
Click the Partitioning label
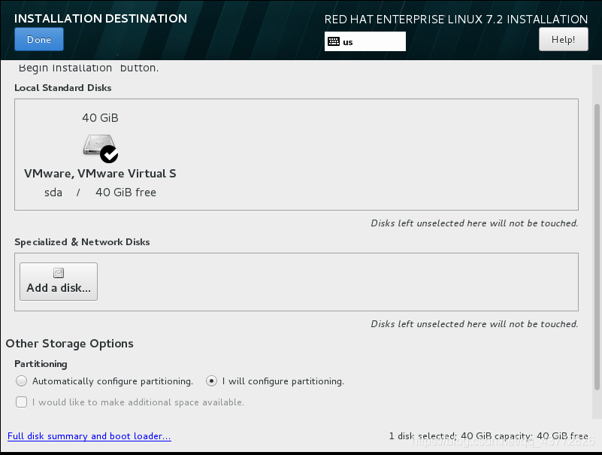(x=41, y=363)
